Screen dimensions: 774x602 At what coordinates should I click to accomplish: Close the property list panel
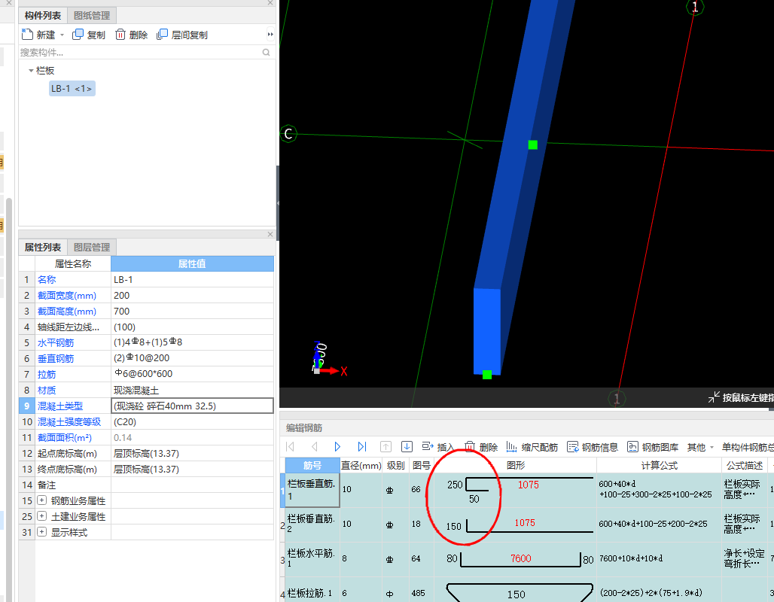[x=270, y=234]
